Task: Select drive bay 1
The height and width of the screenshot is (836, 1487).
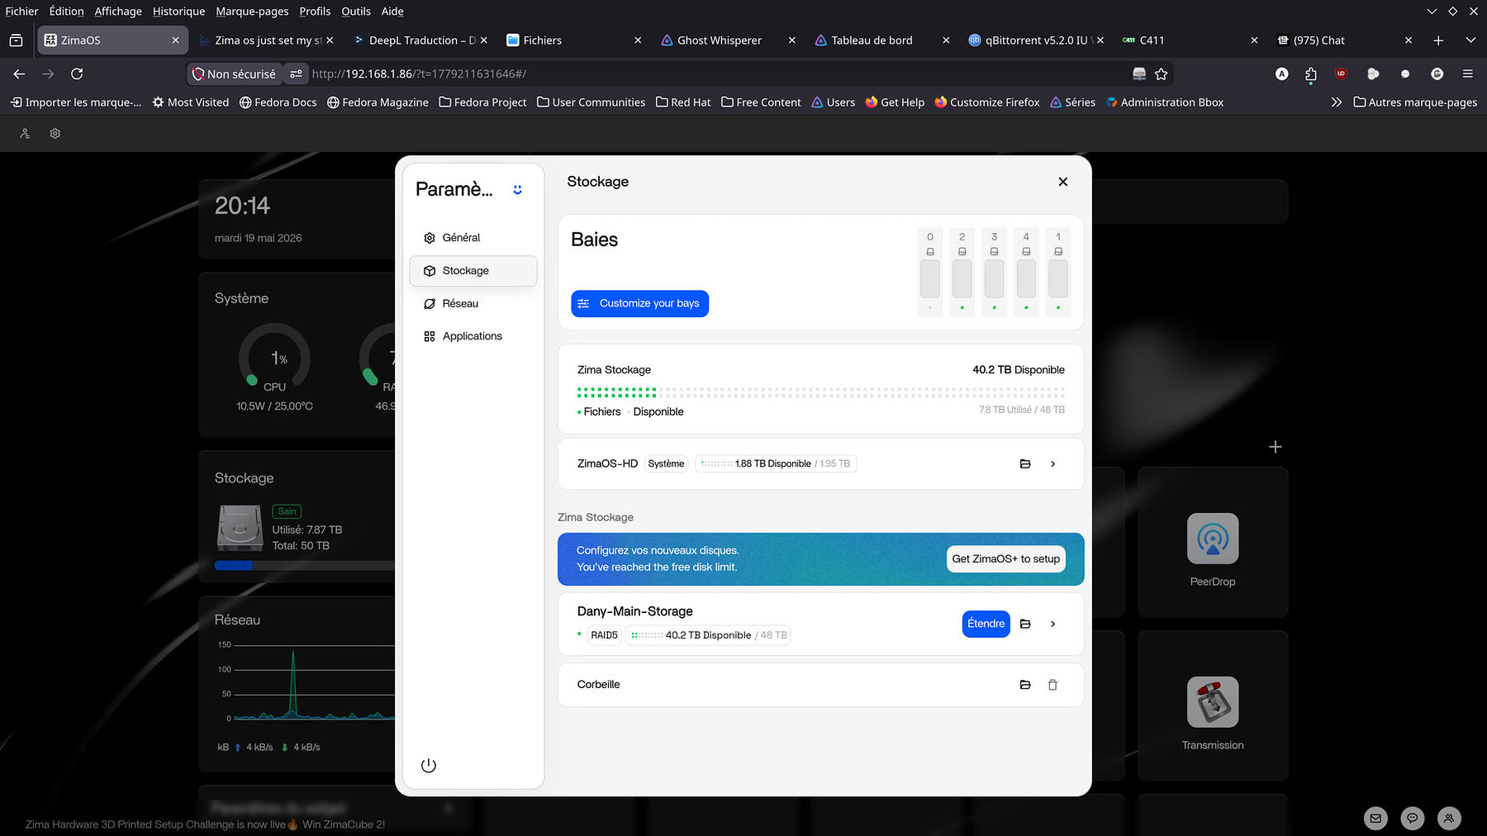Action: [x=1058, y=272]
